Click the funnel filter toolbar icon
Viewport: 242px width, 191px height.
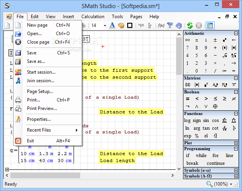point(170,25)
